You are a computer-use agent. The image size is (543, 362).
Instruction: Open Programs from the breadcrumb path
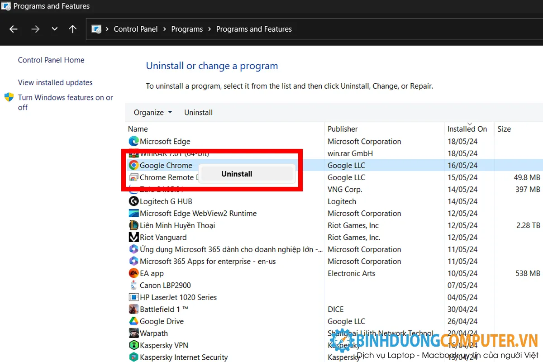pyautogui.click(x=187, y=29)
